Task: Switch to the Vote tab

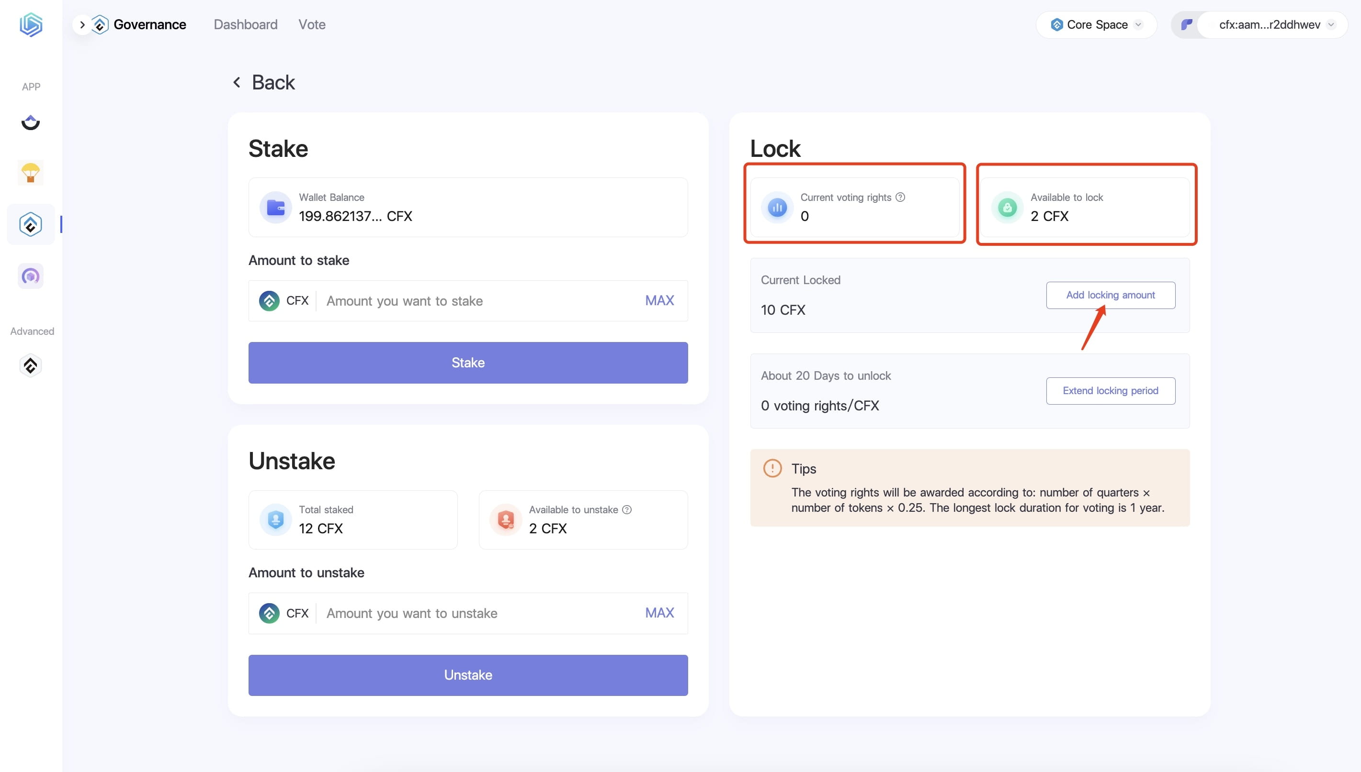Action: tap(312, 24)
